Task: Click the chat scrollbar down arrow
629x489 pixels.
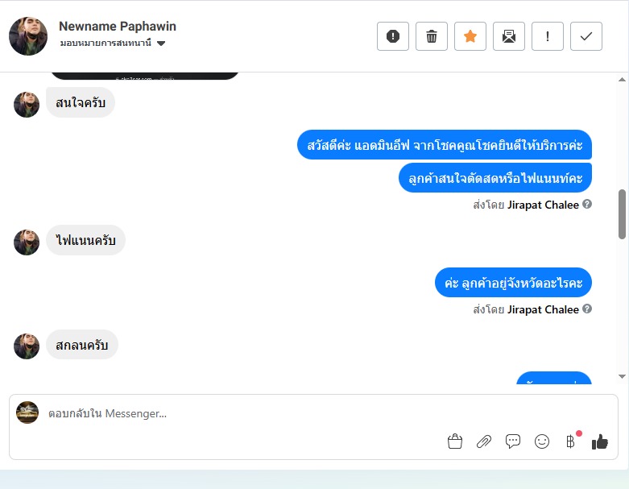Action: coord(622,376)
